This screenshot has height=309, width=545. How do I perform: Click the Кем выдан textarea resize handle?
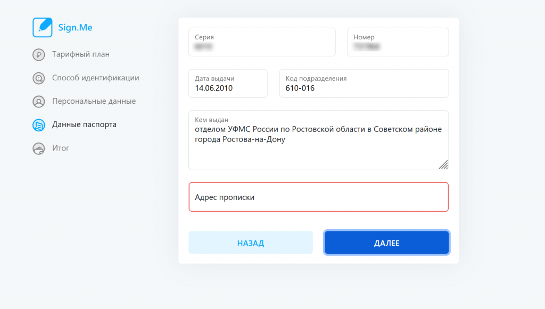point(443,164)
